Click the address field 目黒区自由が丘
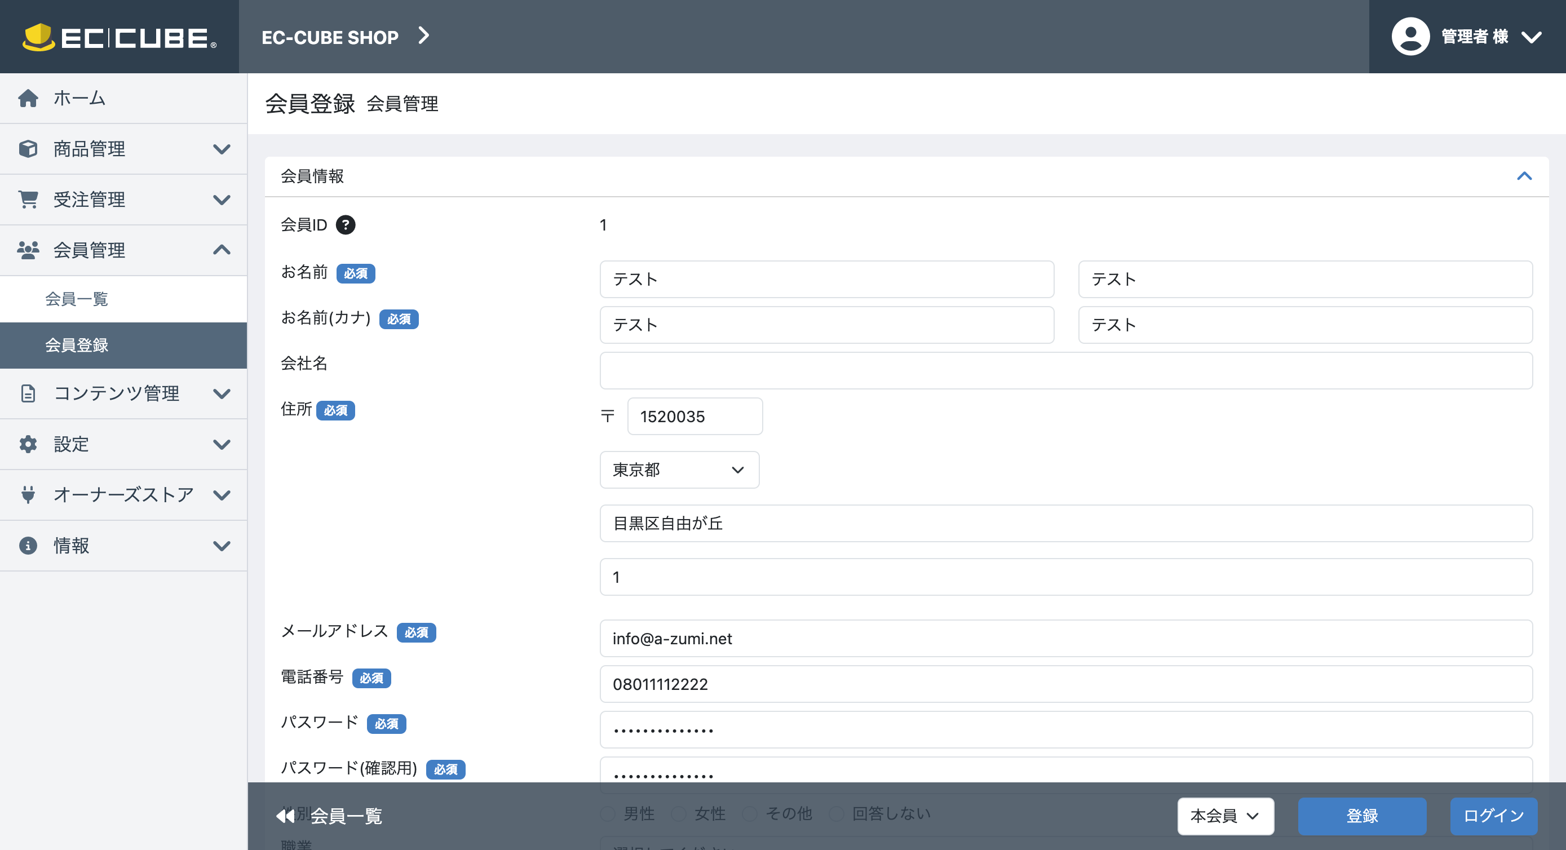The width and height of the screenshot is (1566, 850). point(1067,524)
